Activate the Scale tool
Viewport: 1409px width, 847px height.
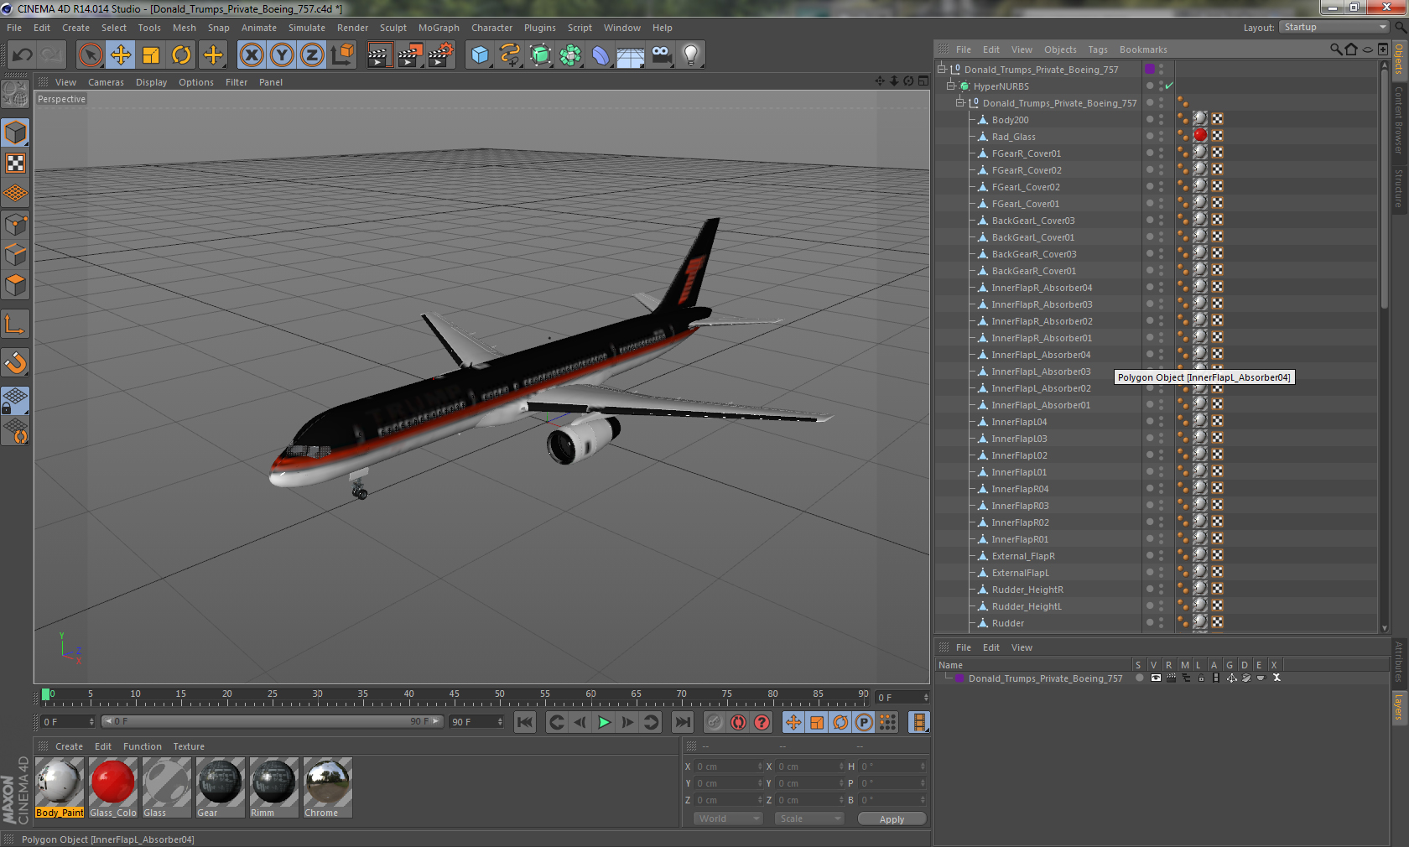pos(151,55)
